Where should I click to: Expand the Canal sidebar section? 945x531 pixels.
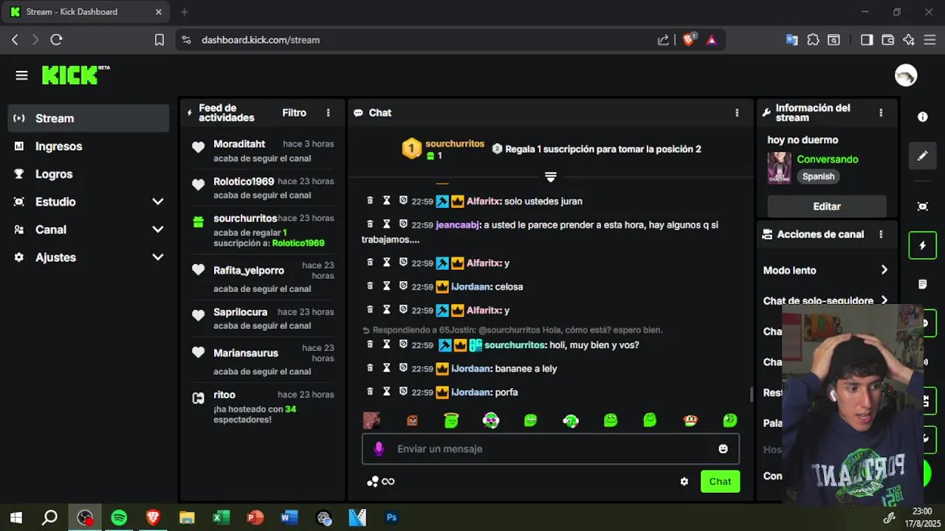[89, 229]
